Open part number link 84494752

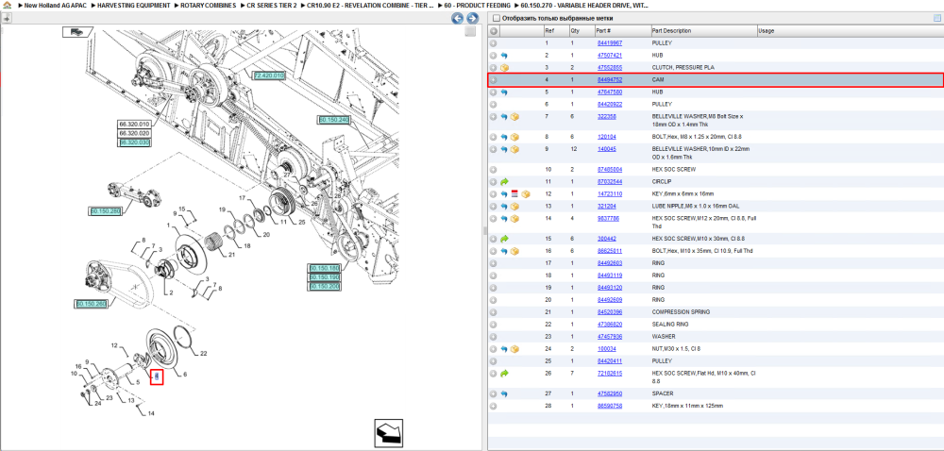tap(609, 80)
